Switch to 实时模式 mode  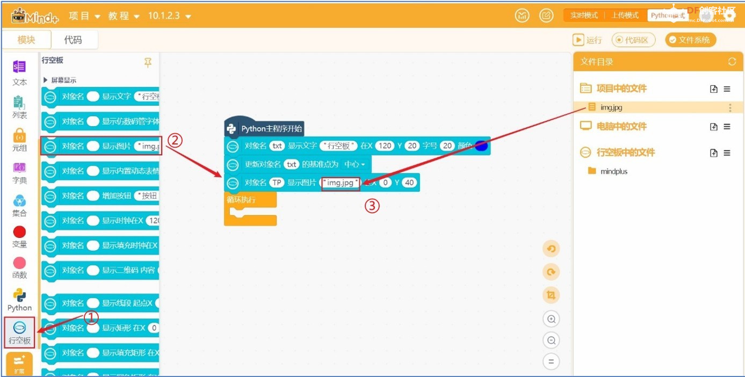(x=583, y=16)
